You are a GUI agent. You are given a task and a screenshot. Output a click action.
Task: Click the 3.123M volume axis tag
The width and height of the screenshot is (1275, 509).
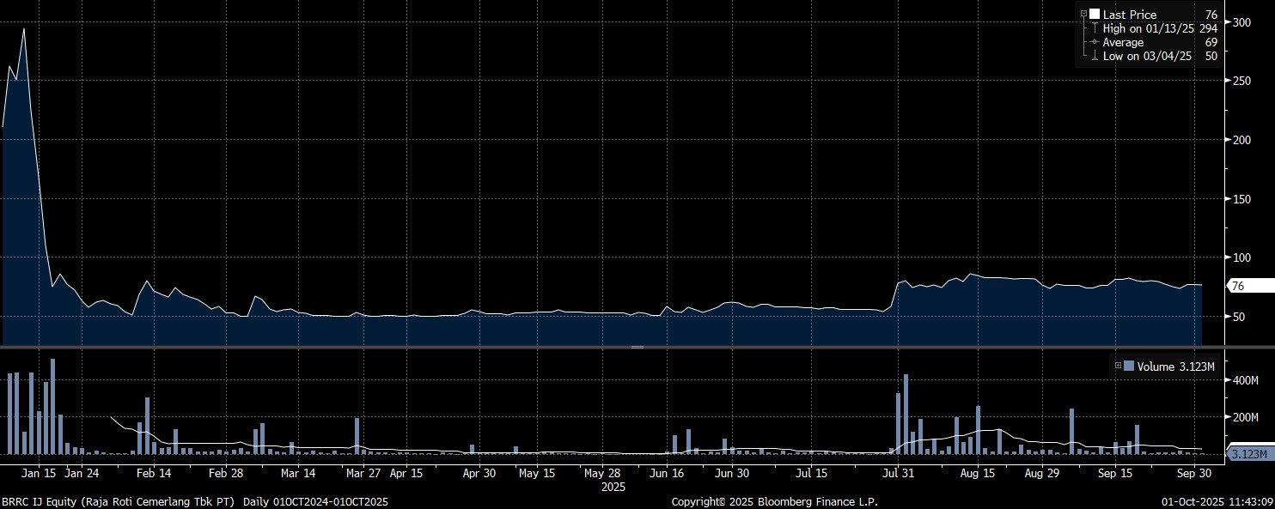(1248, 452)
